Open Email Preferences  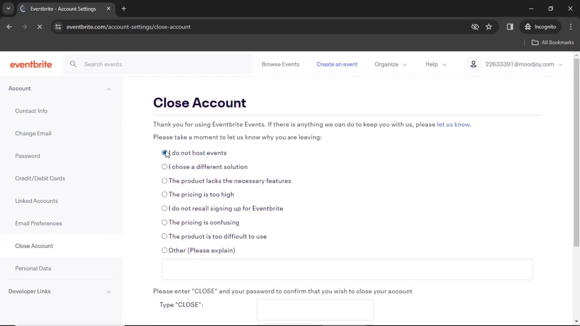click(39, 223)
